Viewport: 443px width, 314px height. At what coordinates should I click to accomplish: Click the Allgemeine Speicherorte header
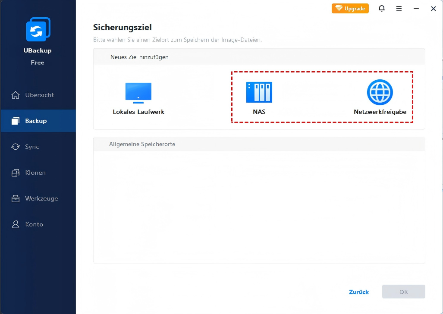tap(142, 144)
